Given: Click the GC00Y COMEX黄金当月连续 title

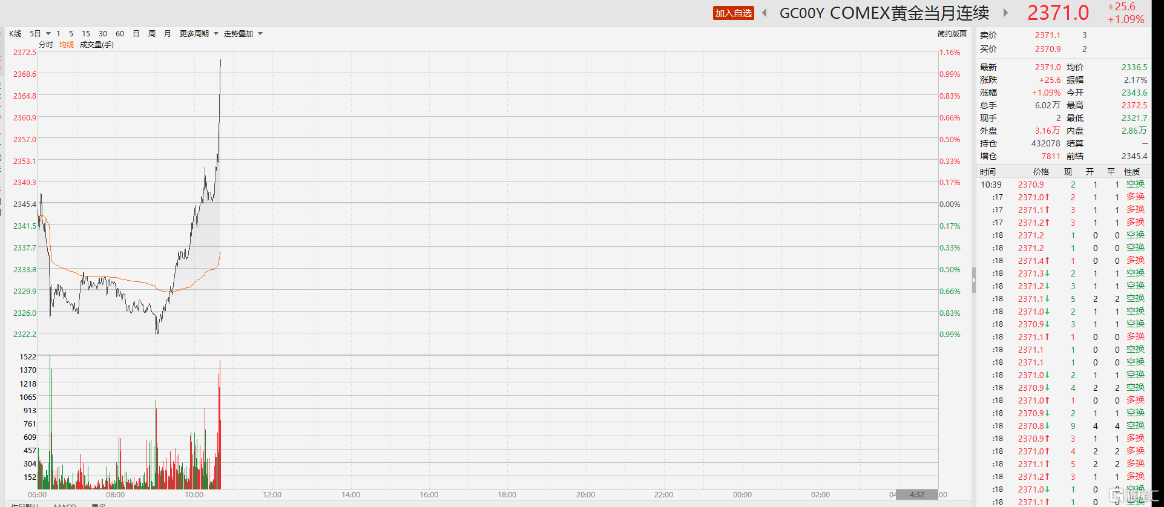Looking at the screenshot, I should click(884, 13).
